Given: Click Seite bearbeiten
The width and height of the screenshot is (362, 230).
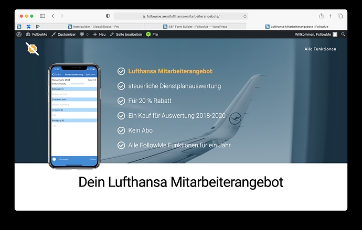Looking at the screenshot, I should click(x=126, y=35).
